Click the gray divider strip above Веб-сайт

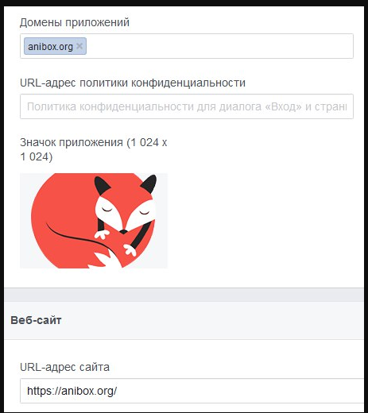[x=184, y=295]
